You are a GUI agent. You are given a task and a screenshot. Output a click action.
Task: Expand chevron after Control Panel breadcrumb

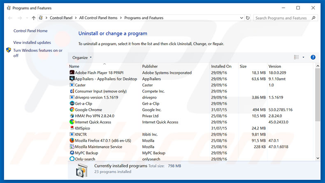[76, 18]
